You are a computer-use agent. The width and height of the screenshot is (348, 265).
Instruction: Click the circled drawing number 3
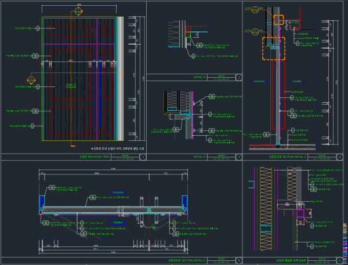tap(239, 157)
